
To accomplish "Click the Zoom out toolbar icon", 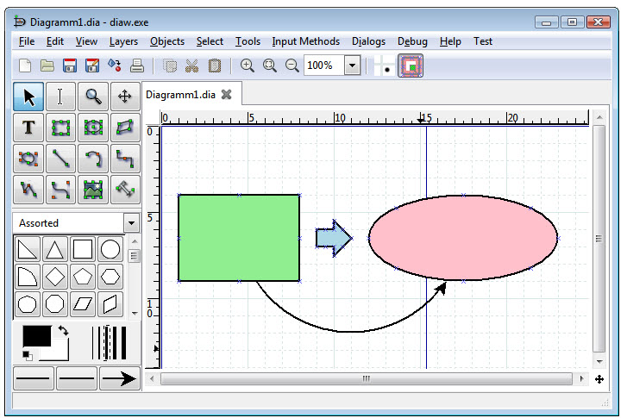I will [x=292, y=66].
